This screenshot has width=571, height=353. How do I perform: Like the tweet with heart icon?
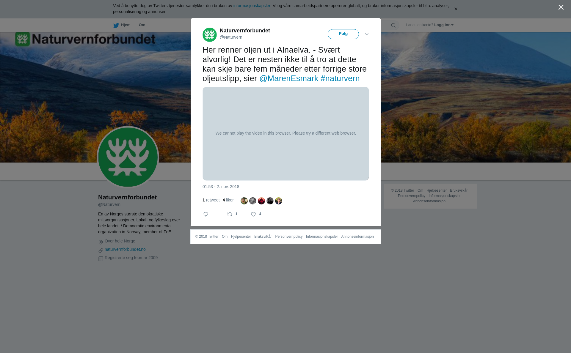pos(253,214)
